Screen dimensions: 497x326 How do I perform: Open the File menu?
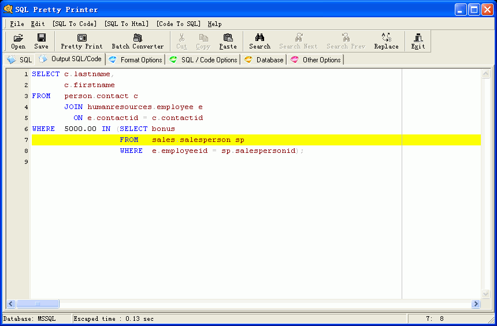click(x=17, y=24)
